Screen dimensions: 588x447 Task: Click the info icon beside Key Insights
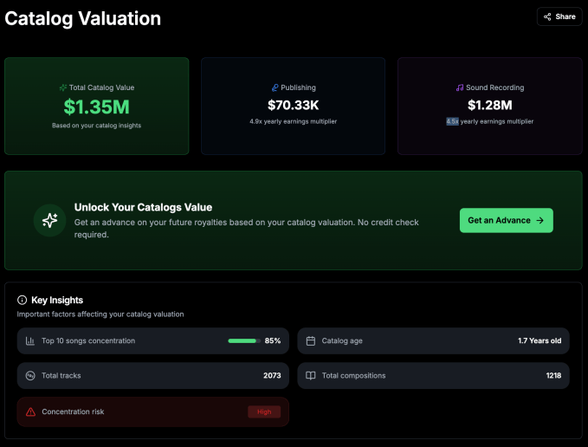(23, 300)
